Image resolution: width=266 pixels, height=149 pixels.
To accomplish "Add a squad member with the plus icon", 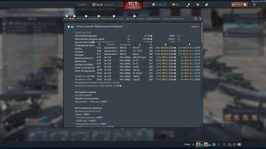I will (x=193, y=144).
